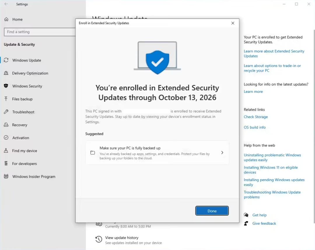Click the For developers icon
The image size is (315, 250).
pyautogui.click(x=6, y=164)
